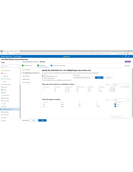Go to Inventory servers step
This screenshot has width=133, height=172.
tap(27, 65)
